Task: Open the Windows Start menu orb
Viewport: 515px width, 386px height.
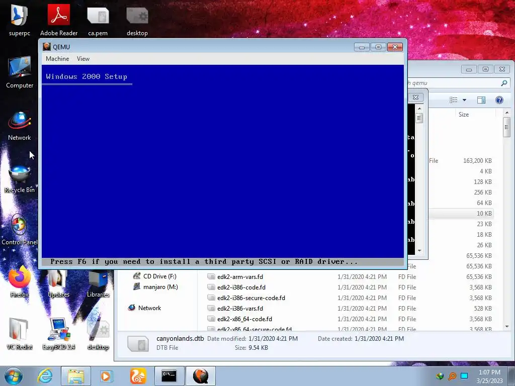Action: pyautogui.click(x=14, y=376)
